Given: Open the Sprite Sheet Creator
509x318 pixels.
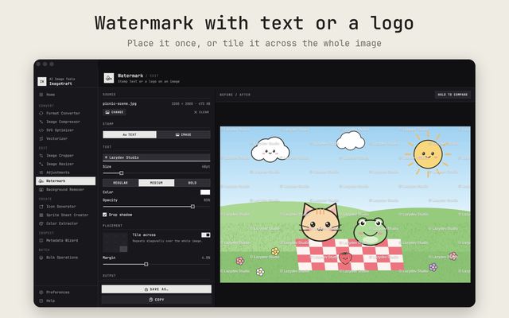Looking at the screenshot, I should tap(65, 215).
